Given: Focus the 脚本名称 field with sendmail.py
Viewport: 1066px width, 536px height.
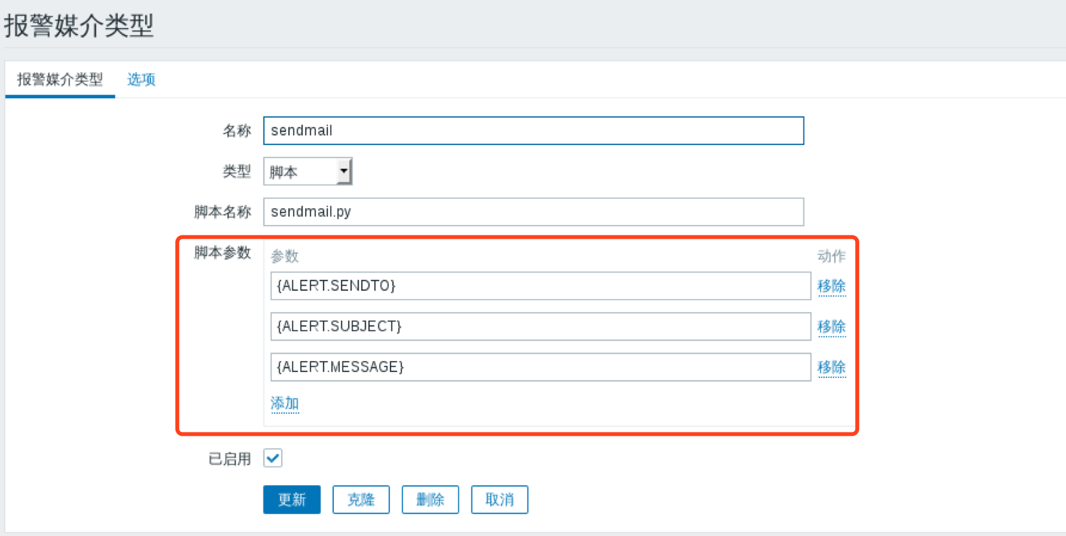Looking at the screenshot, I should click(x=533, y=212).
